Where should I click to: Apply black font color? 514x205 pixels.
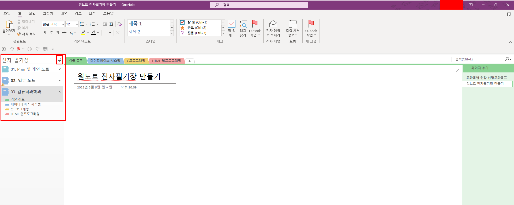coord(93,33)
